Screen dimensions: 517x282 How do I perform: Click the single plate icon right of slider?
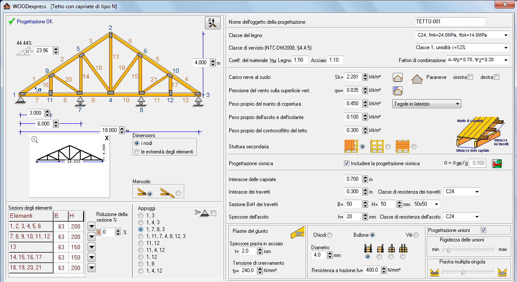502,273
